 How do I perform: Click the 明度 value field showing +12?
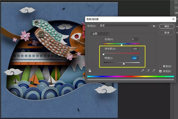(x=135, y=58)
